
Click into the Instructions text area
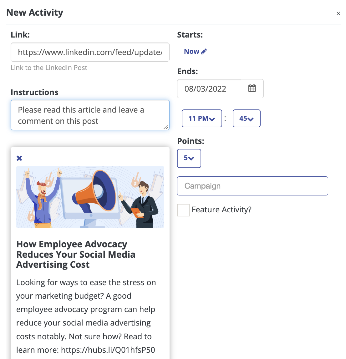click(90, 115)
